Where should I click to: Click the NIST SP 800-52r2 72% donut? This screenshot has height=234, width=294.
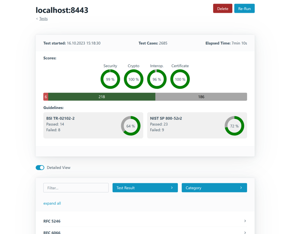pos(234,126)
